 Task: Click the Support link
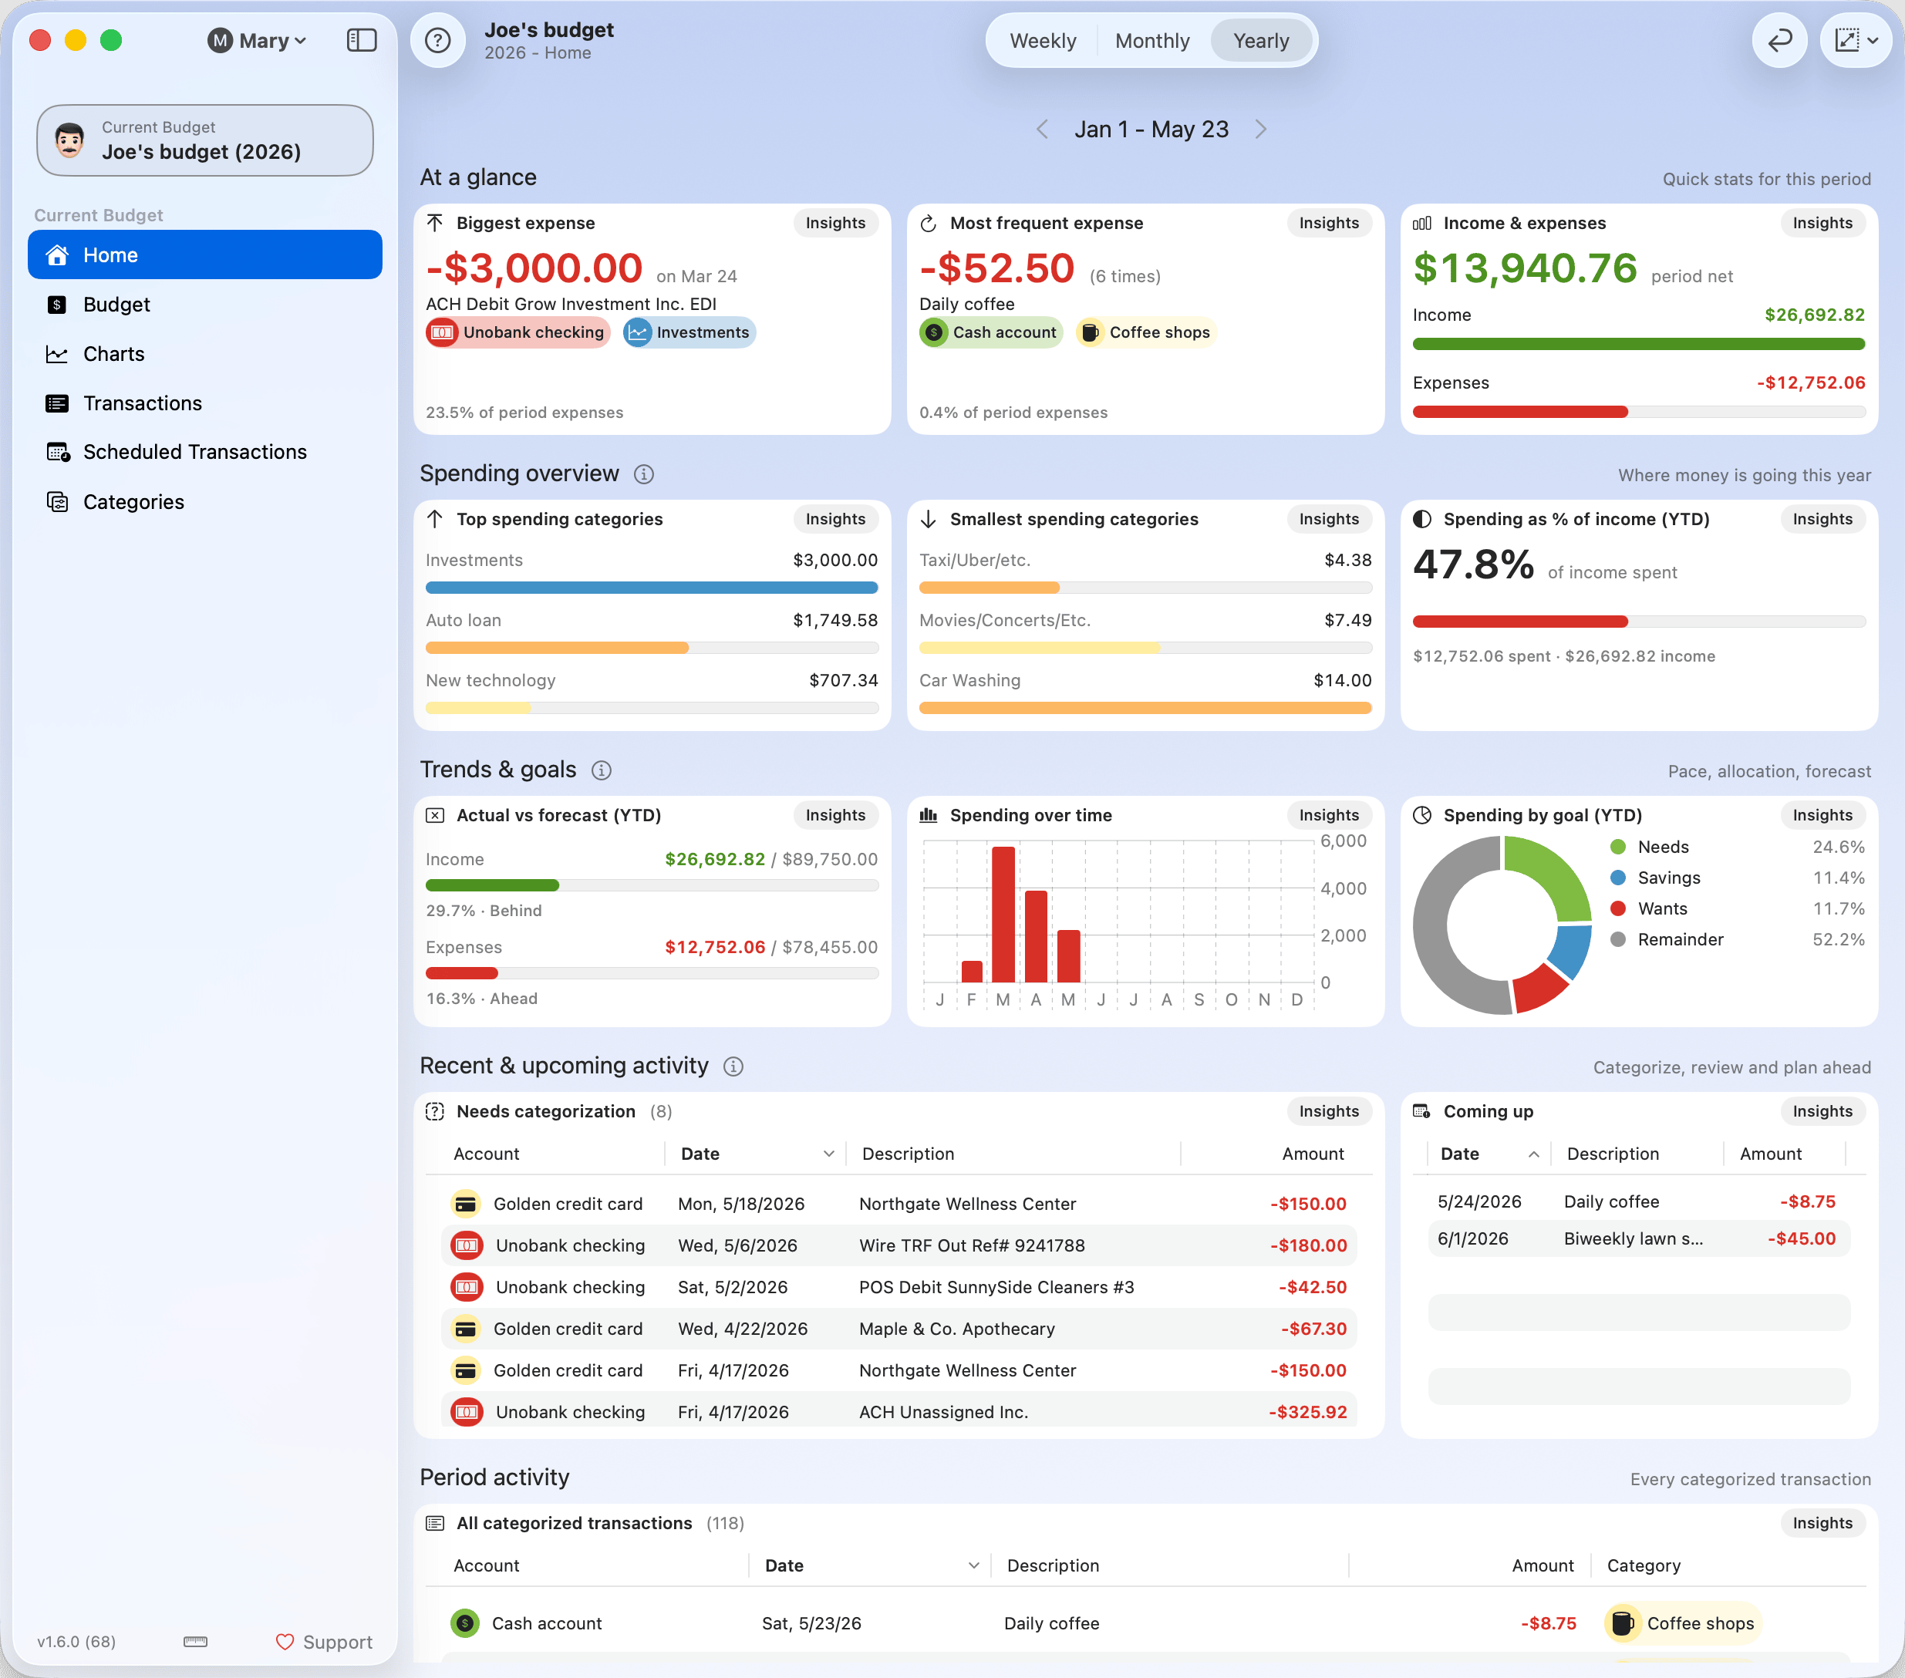point(325,1642)
